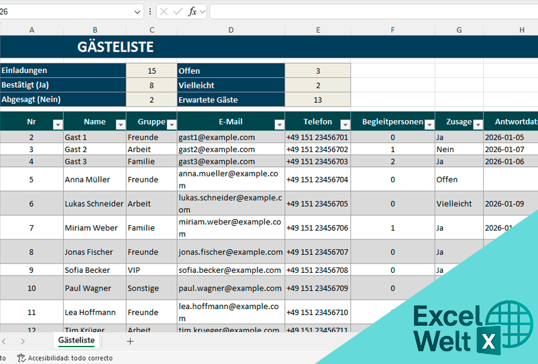Image resolution: width=538 pixels, height=364 pixels.
Task: Click the confirm checkmark in formula bar
Action: point(178,12)
